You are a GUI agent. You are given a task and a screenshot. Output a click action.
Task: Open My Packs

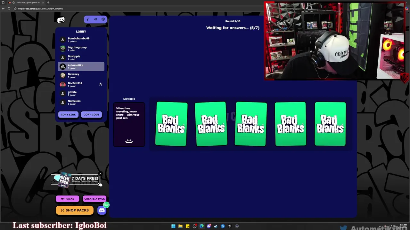tap(67, 199)
